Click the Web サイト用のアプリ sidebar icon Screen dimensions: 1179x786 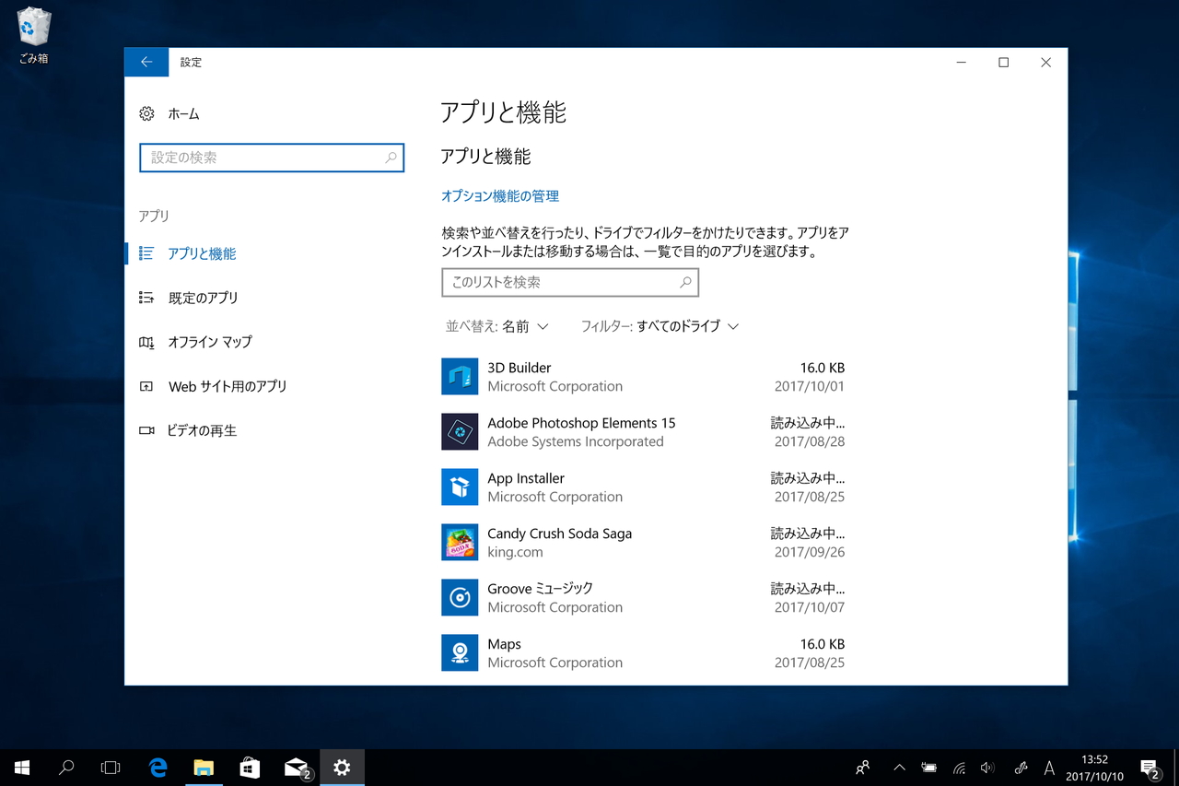[x=146, y=386]
